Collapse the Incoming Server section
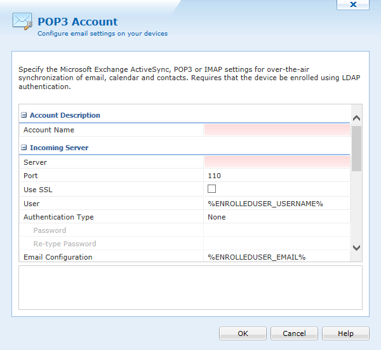381x350 pixels. (24, 148)
